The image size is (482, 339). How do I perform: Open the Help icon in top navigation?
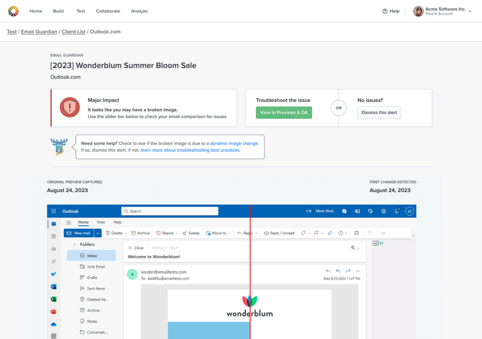point(385,11)
